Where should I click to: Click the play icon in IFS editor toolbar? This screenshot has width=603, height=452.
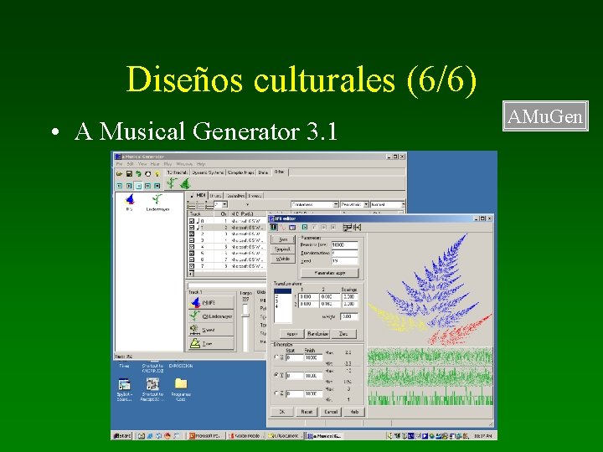coord(305,228)
